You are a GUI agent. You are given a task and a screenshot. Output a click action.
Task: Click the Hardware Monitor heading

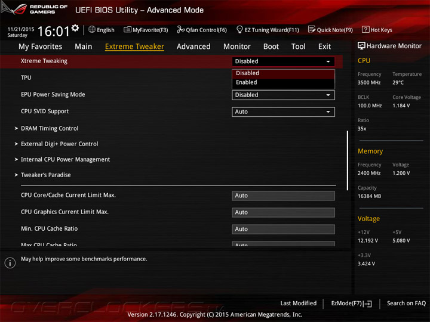click(x=394, y=46)
